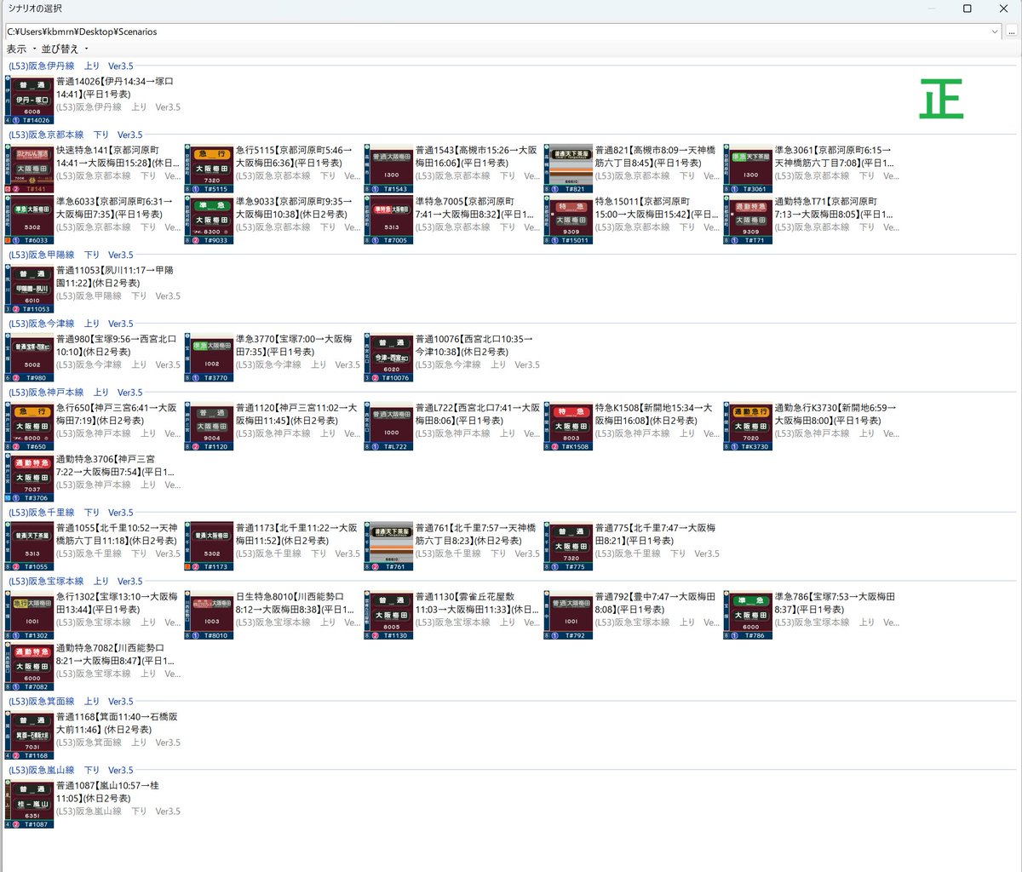
Task: Select 日生特急8010 川西能勢口 scenario thumbnail
Action: point(209,615)
